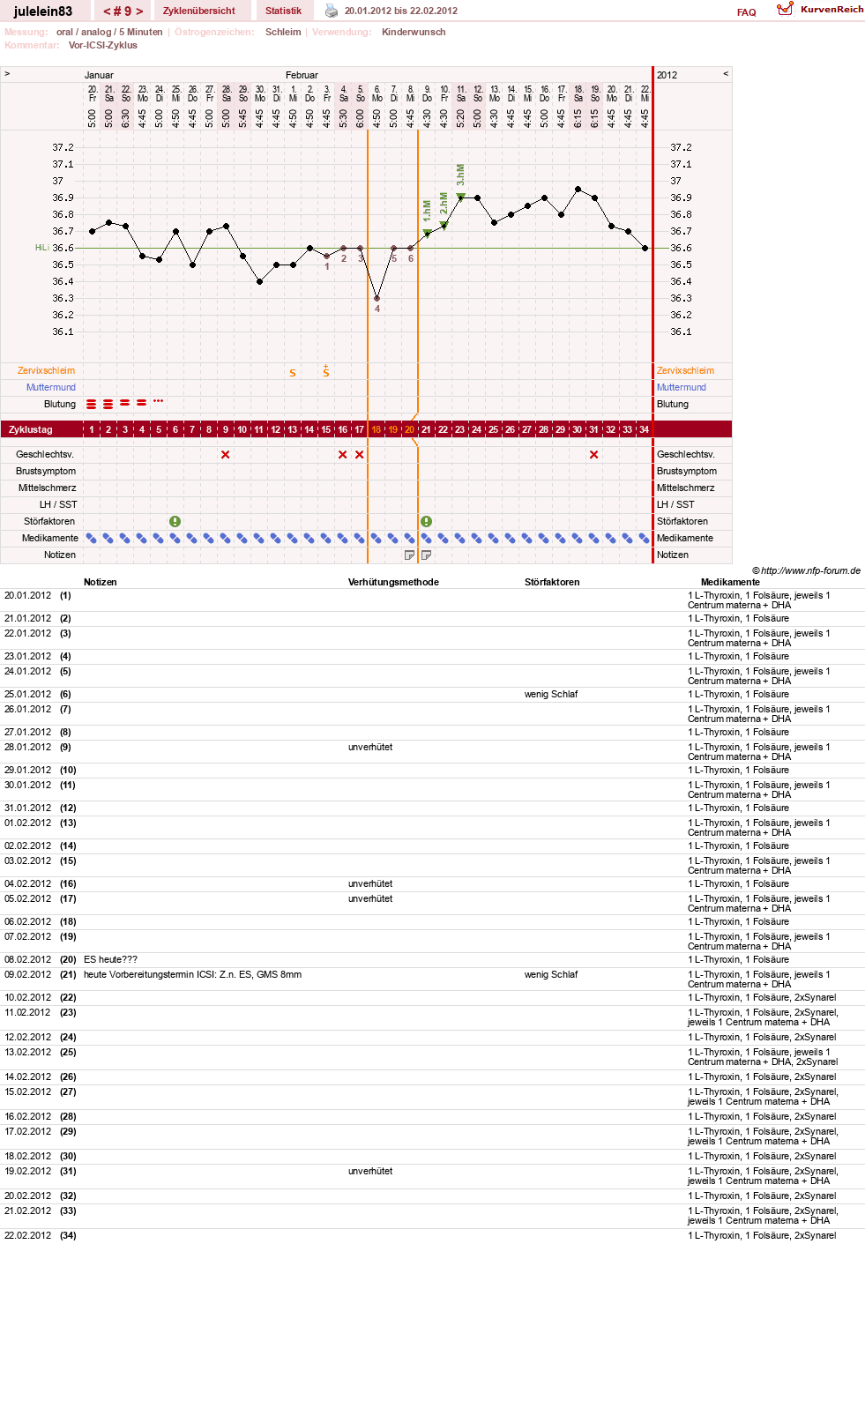
Task: Click the Zervixschleim S marker on cycle day 13
Action: tap(293, 374)
